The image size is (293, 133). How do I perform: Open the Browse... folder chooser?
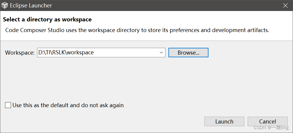pos(188,53)
